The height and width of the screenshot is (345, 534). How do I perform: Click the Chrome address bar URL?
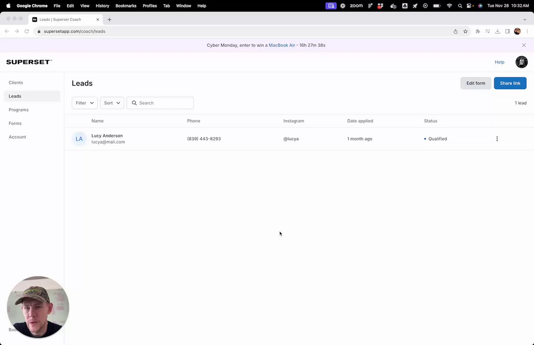click(x=75, y=31)
